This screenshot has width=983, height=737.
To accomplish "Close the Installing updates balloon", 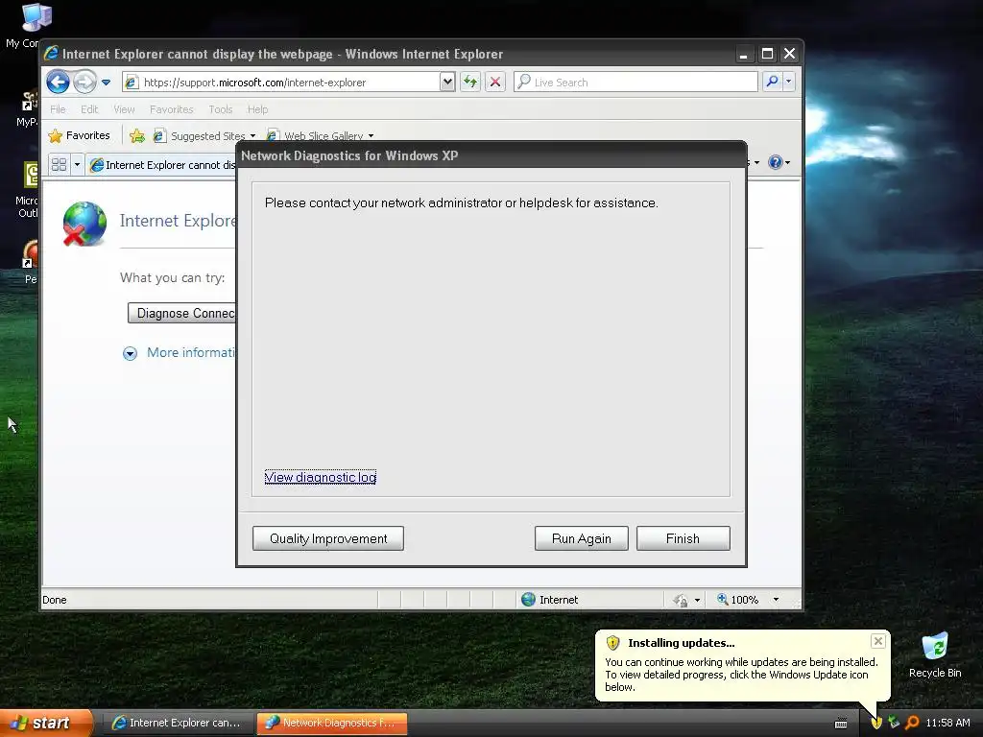I will click(877, 640).
